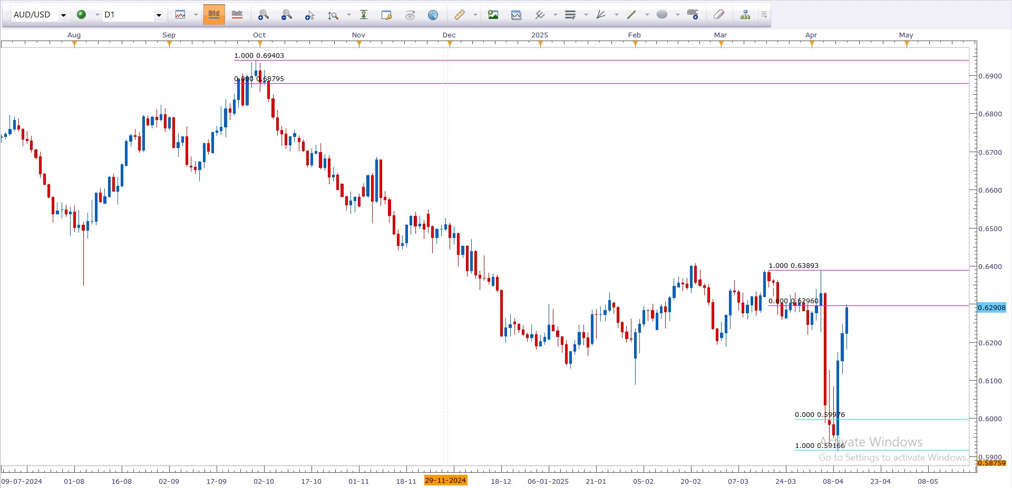Toggle the Bid price display button
The height and width of the screenshot is (488, 1012).
[x=214, y=15]
